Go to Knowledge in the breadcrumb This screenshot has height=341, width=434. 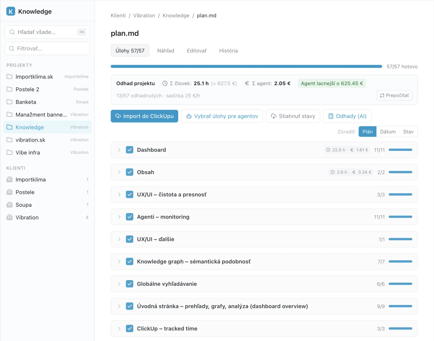tap(176, 15)
